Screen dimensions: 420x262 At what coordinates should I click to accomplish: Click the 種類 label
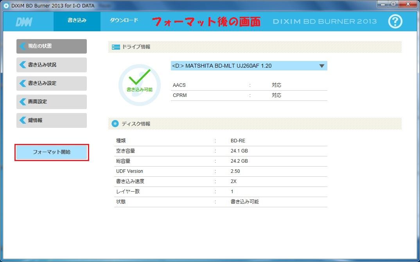[121, 141]
